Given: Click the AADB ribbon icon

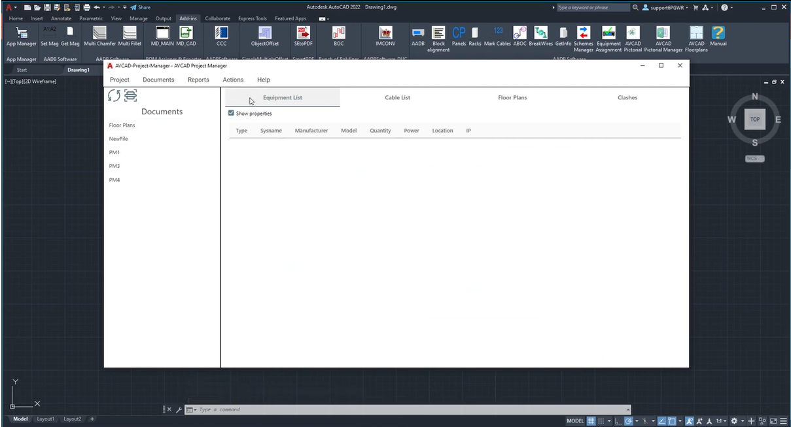Looking at the screenshot, I should click(418, 37).
